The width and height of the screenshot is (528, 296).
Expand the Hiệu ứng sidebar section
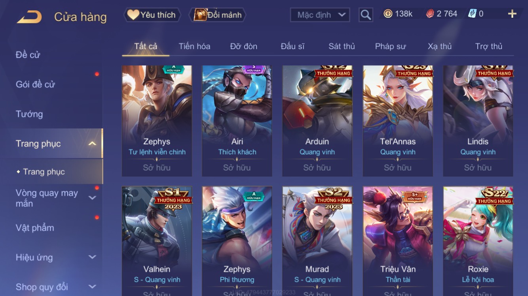click(92, 257)
